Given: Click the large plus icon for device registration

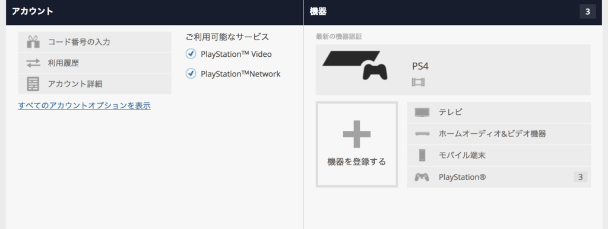Looking at the screenshot, I should pos(357,134).
